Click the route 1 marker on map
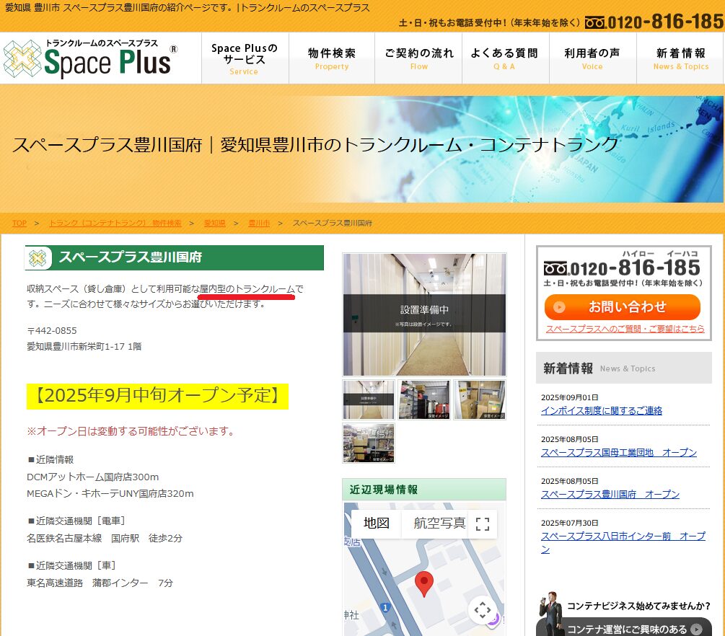Screen dimensions: 725x636 pyautogui.click(x=385, y=607)
